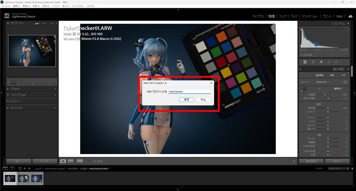The image size is (356, 191).
Task: Open the 編集(E) menu
Action: tap(16, 6)
